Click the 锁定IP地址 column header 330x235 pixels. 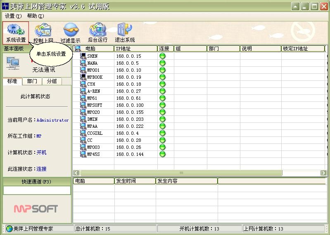tap(303, 49)
